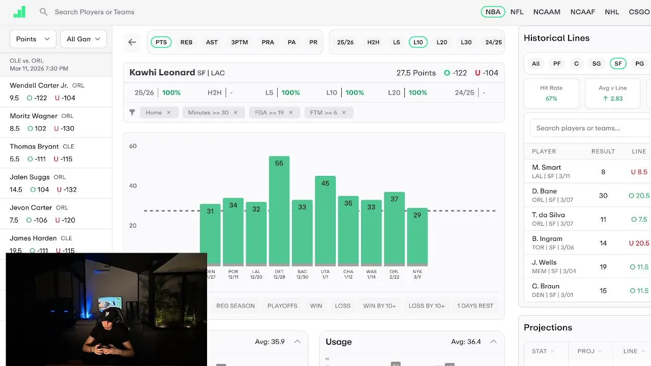
Task: Open the NBA league tab
Action: 493,12
